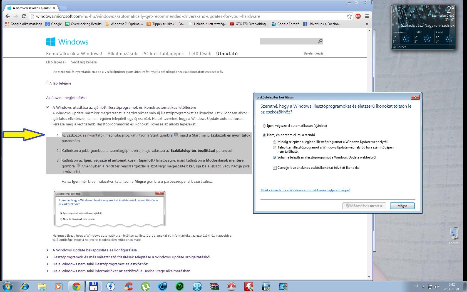This screenshot has height=292, width=467.
Task: Select 'Igen, végezze el automatikusan' radio
Action: (264, 126)
